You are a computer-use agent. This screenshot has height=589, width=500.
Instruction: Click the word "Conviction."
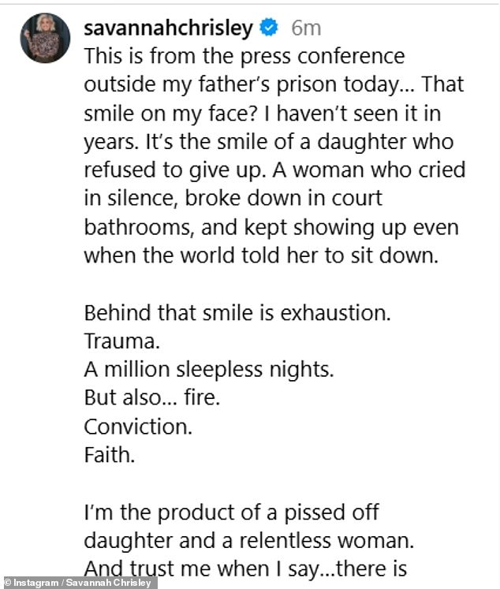pyautogui.click(x=138, y=427)
